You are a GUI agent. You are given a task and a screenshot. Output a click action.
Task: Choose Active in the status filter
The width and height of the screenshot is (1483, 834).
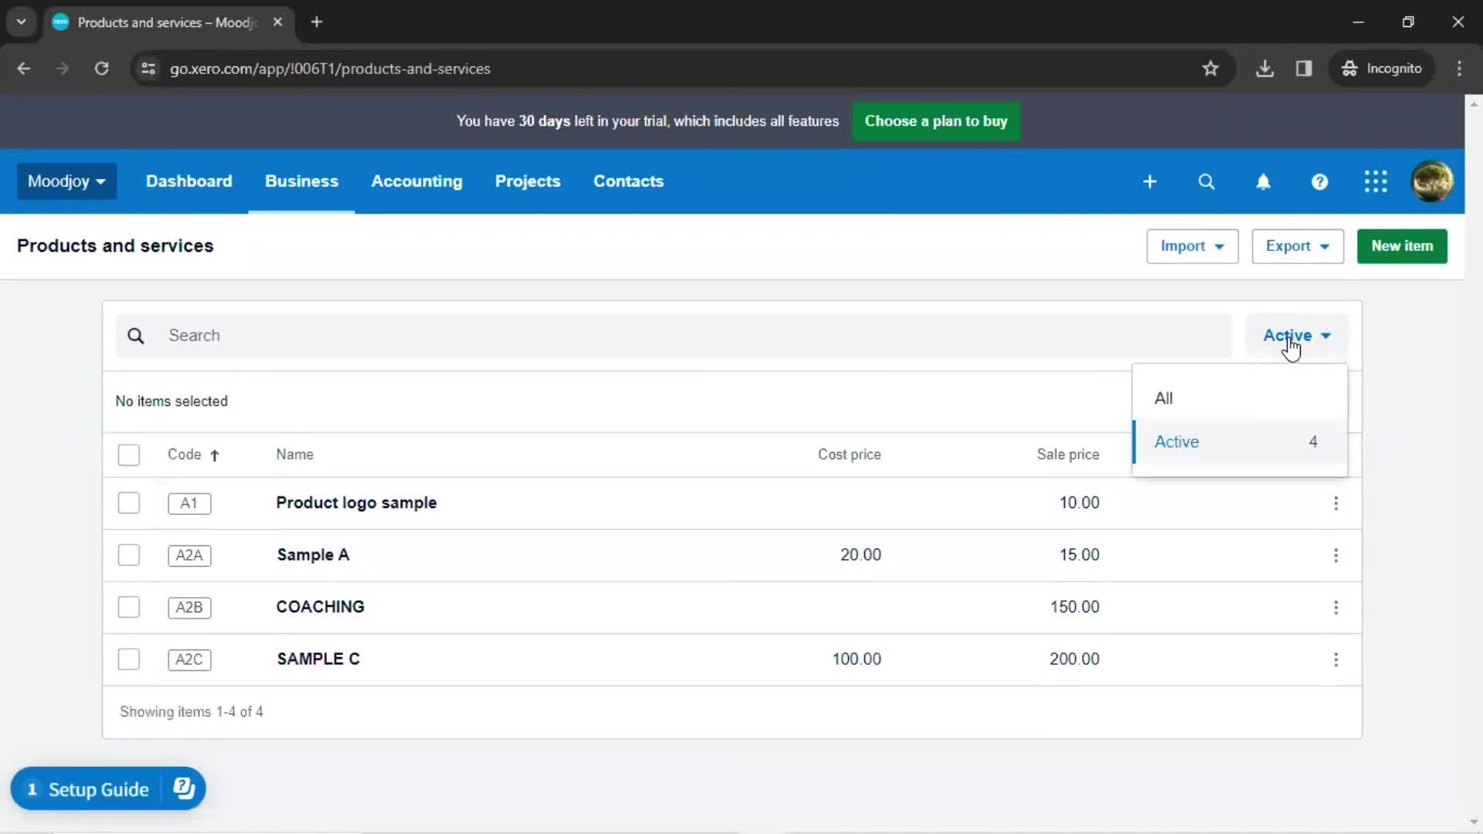(x=1240, y=442)
